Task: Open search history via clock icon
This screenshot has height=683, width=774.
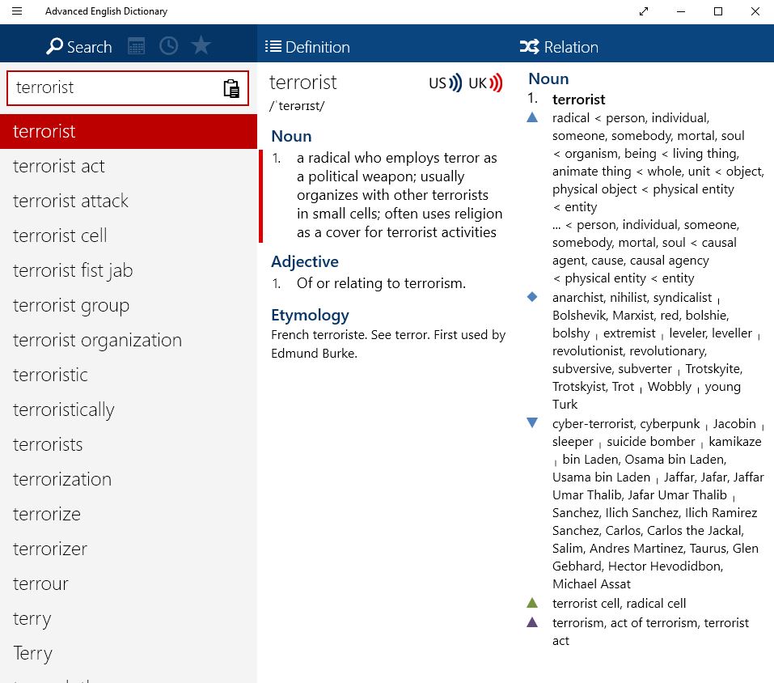Action: pyautogui.click(x=168, y=46)
